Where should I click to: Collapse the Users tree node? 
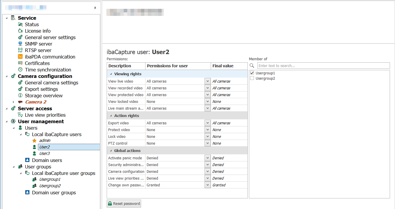14,128
